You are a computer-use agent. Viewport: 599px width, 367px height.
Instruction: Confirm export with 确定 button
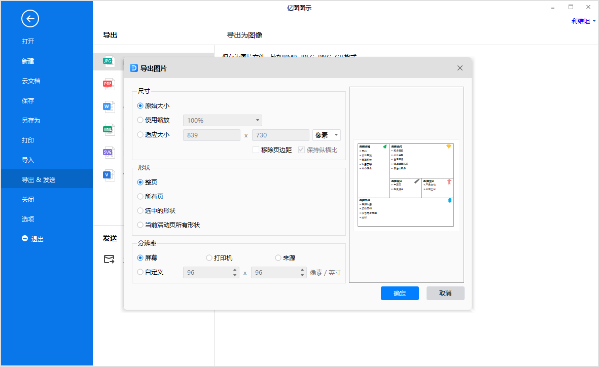point(400,293)
